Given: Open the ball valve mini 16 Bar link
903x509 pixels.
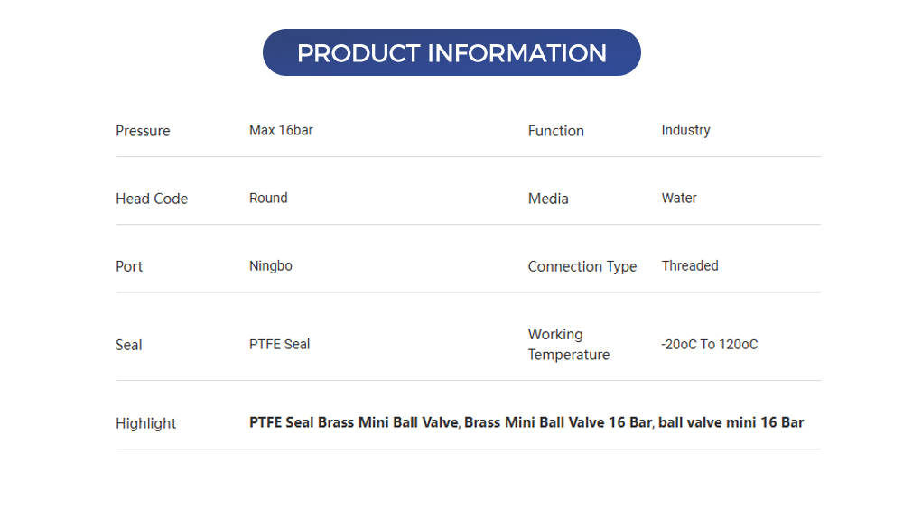Looking at the screenshot, I should [731, 422].
